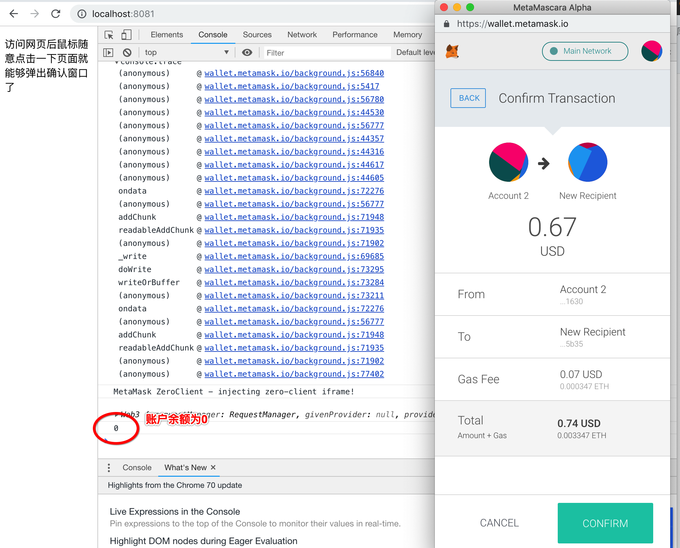Click Highlights from the Chrome 70 update
680x548 pixels.
click(x=175, y=485)
